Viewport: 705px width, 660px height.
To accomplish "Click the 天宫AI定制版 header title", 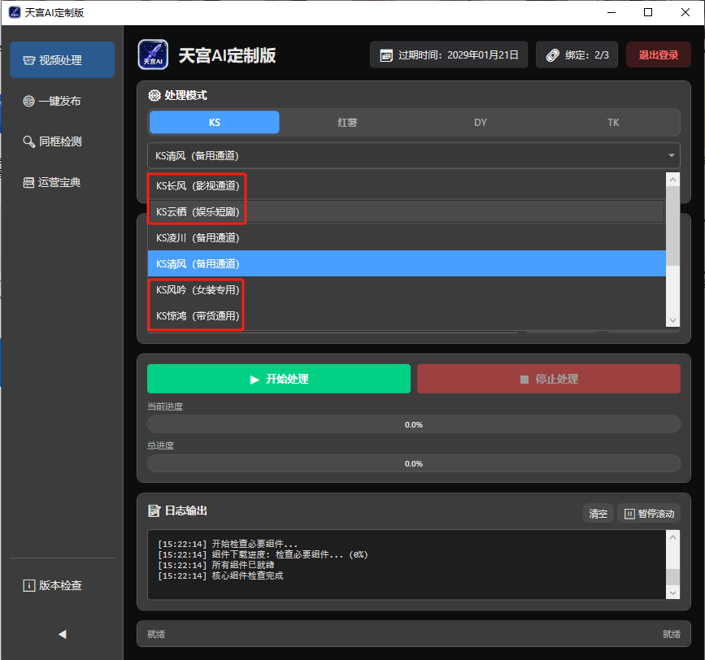I will click(227, 55).
